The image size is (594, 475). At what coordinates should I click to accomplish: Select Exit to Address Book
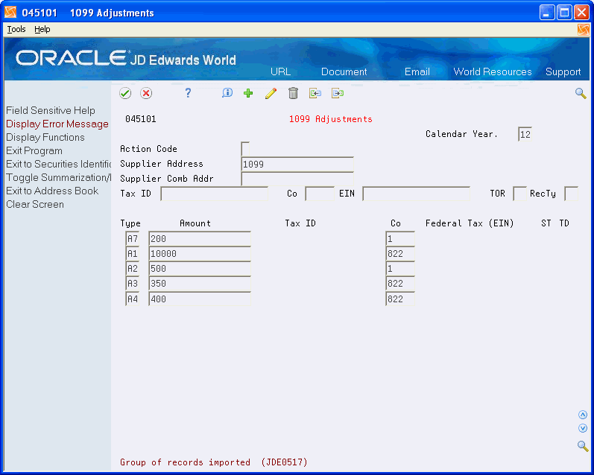[x=52, y=191]
